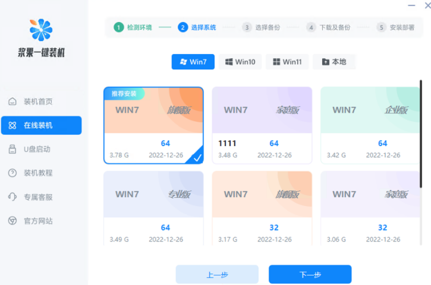Switch to the Win7 system tab
The width and height of the screenshot is (431, 285).
(193, 62)
